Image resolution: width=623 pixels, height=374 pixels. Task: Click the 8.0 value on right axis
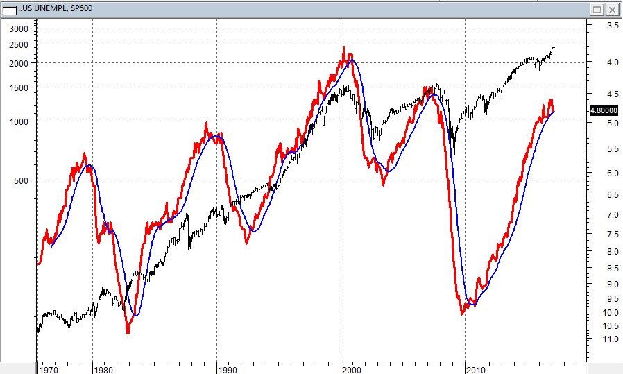point(613,252)
